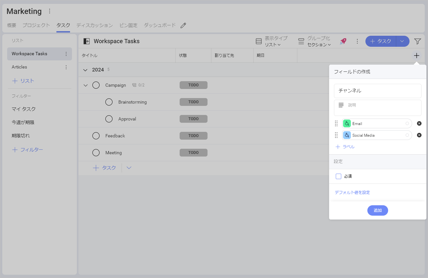Select the Social Media label default radio circle

[407, 135]
